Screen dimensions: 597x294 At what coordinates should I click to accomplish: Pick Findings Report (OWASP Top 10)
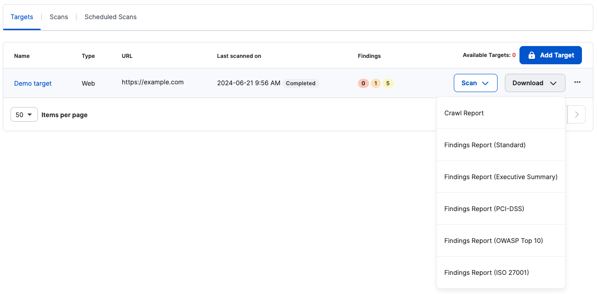pos(493,241)
